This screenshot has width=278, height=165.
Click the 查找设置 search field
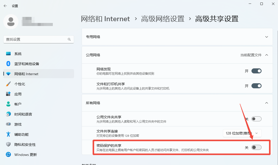[x=35, y=39]
